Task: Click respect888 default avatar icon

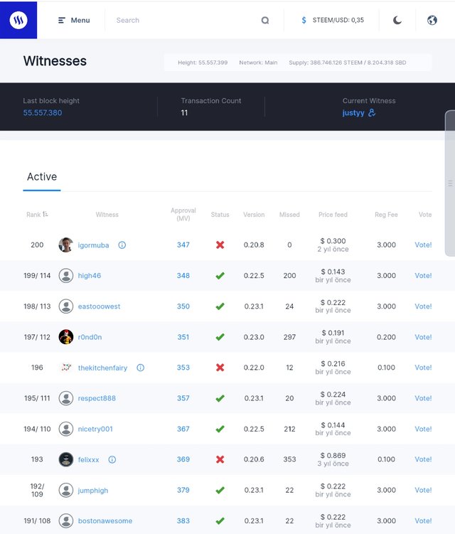Action: [x=65, y=398]
